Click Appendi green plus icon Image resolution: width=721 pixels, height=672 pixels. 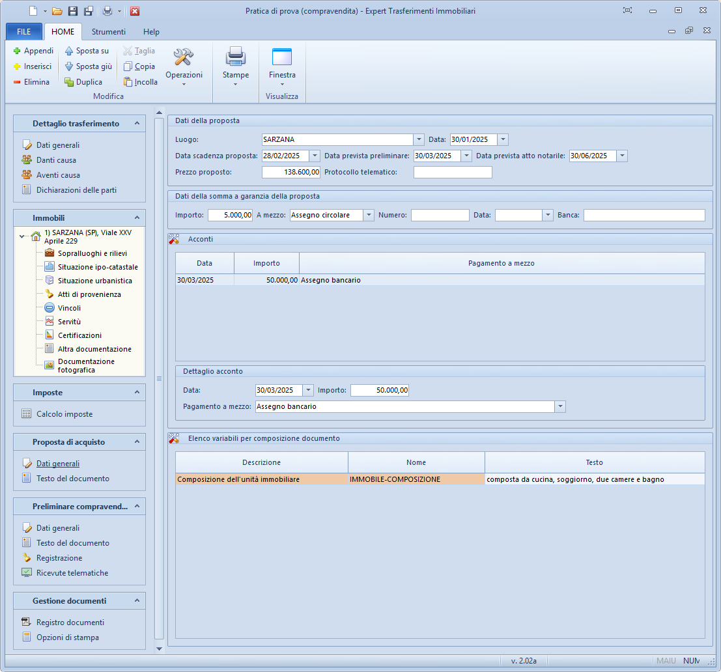pyautogui.click(x=18, y=51)
